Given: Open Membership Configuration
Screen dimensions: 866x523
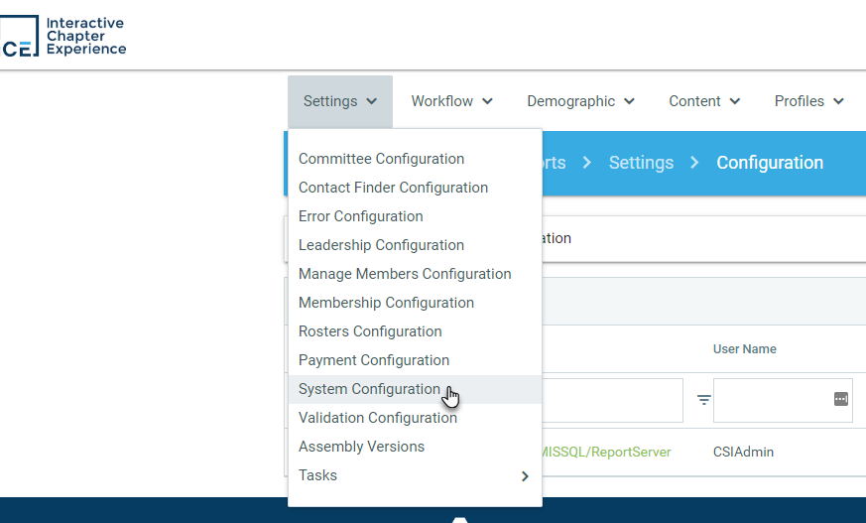Looking at the screenshot, I should pyautogui.click(x=386, y=303).
